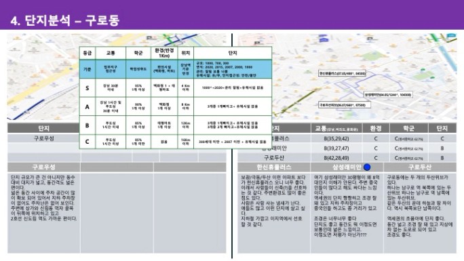464x261 pixels.
Task: Click the blue '기준' row label
Action: (x=88, y=69)
